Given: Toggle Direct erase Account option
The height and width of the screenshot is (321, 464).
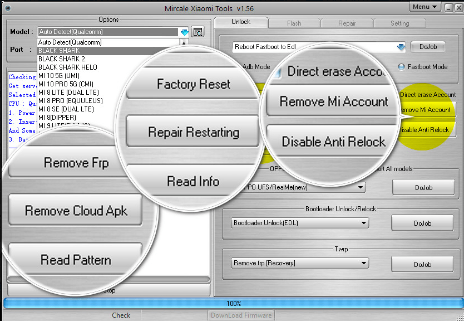Looking at the screenshot, I should coord(428,95).
